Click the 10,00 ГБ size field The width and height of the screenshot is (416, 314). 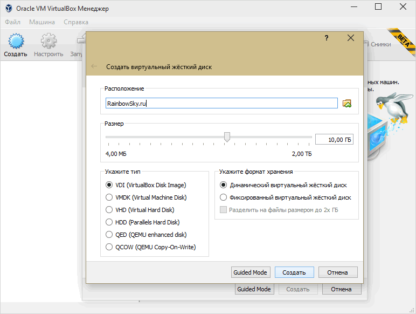point(334,140)
